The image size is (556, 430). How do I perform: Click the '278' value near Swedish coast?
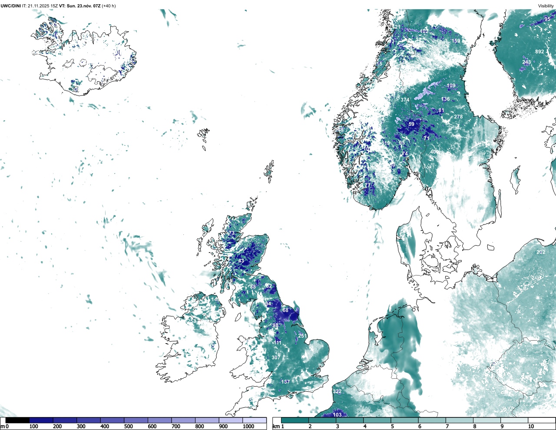(x=458, y=117)
